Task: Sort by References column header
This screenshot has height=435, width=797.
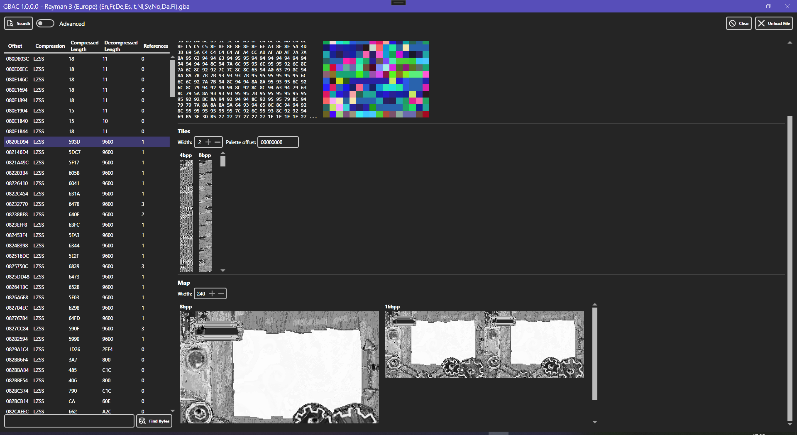Action: click(156, 46)
